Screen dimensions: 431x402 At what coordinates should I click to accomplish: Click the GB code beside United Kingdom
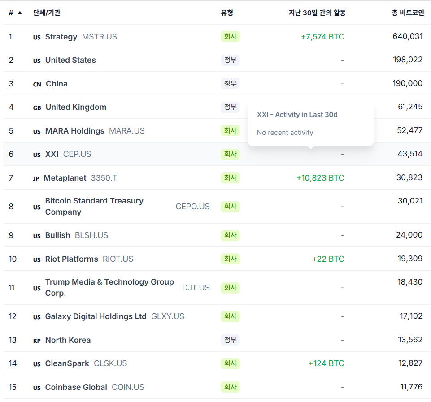point(37,108)
